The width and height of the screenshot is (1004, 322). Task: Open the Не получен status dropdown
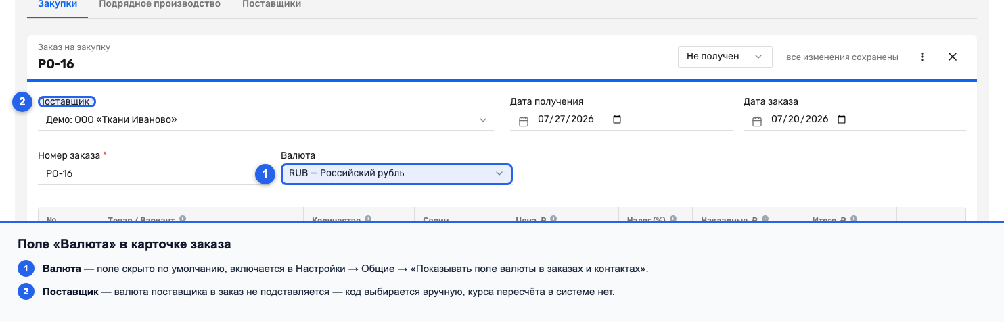point(725,57)
